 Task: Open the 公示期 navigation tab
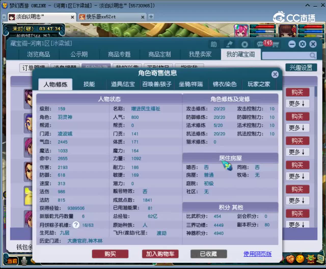79,54
